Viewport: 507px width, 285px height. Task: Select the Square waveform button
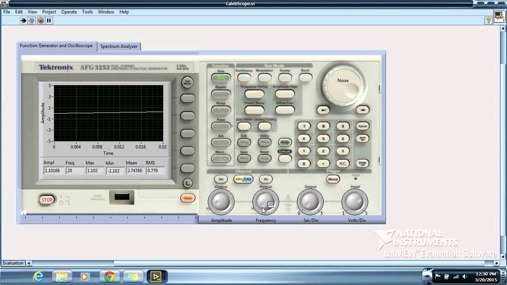[x=221, y=94]
